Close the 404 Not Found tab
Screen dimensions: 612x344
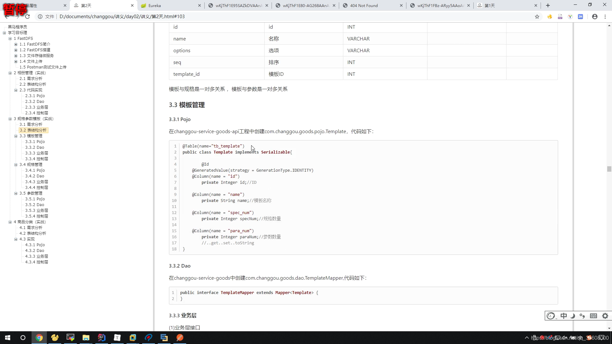pos(401,5)
